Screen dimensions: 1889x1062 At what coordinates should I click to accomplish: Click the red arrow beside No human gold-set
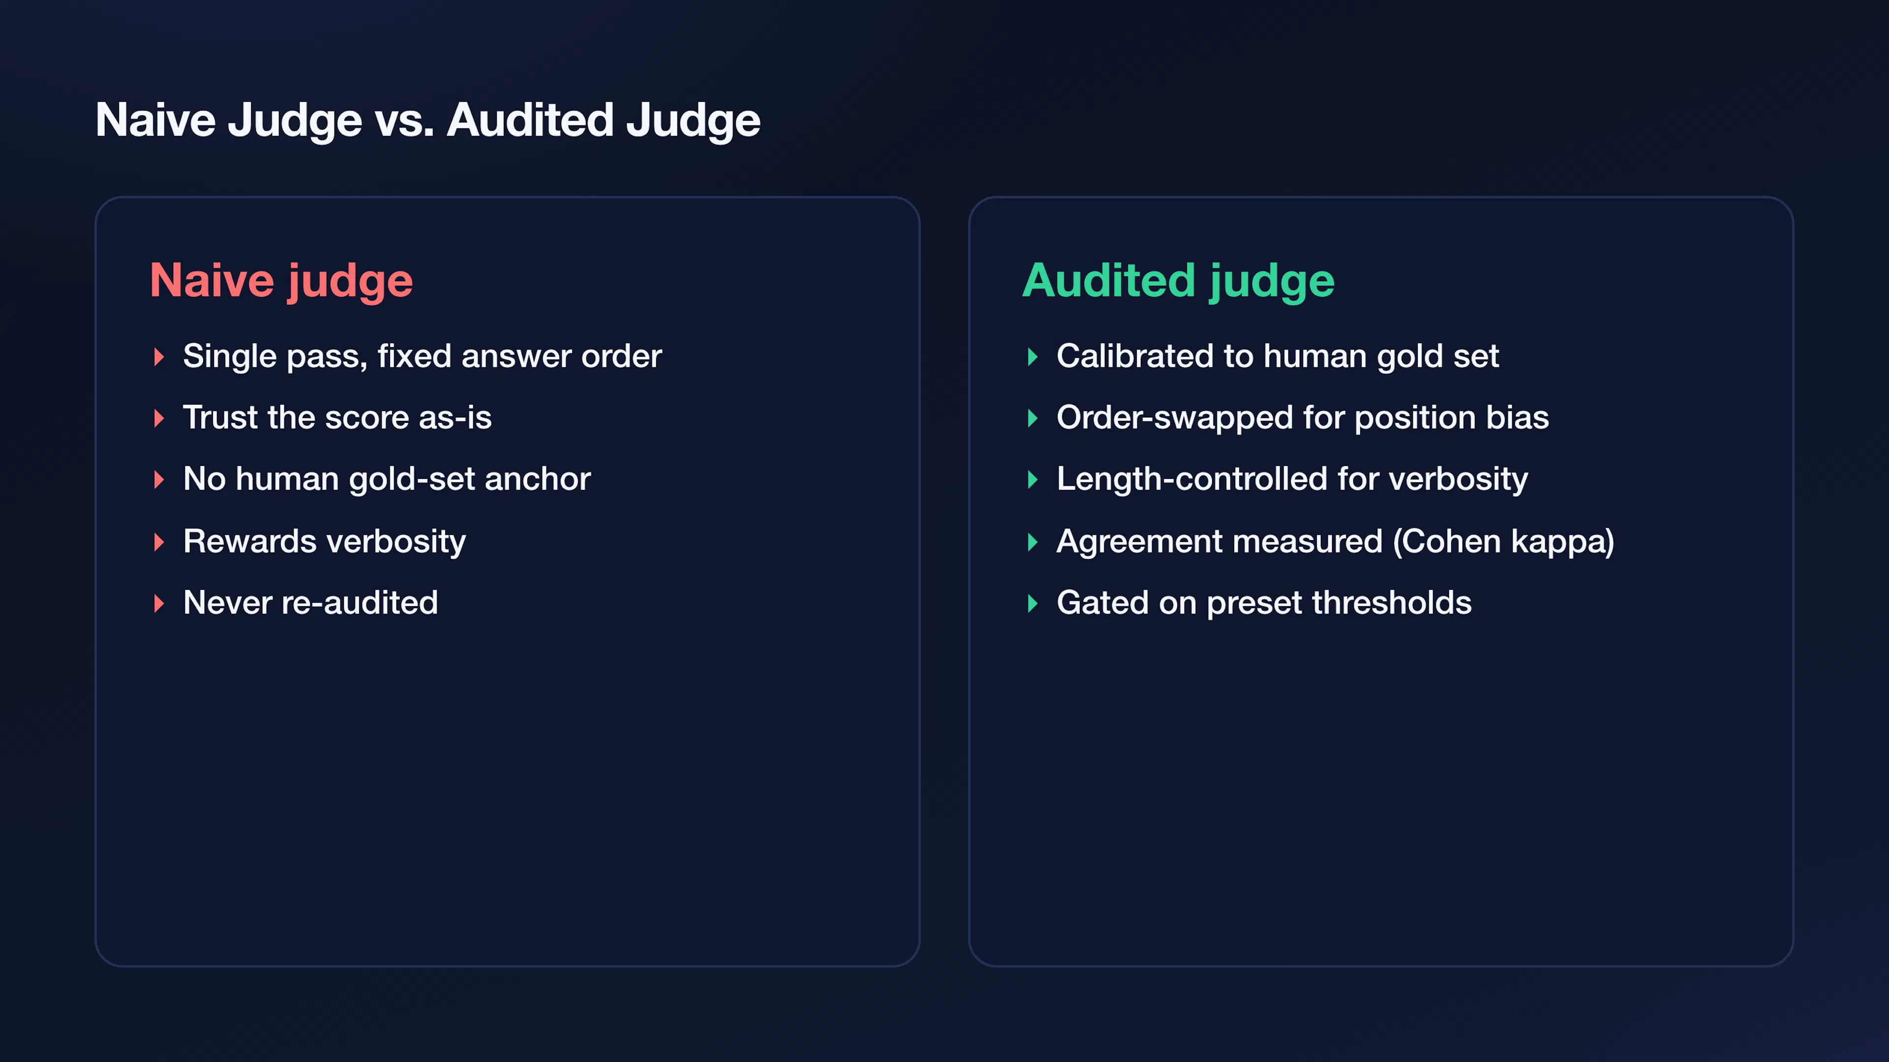[159, 480]
